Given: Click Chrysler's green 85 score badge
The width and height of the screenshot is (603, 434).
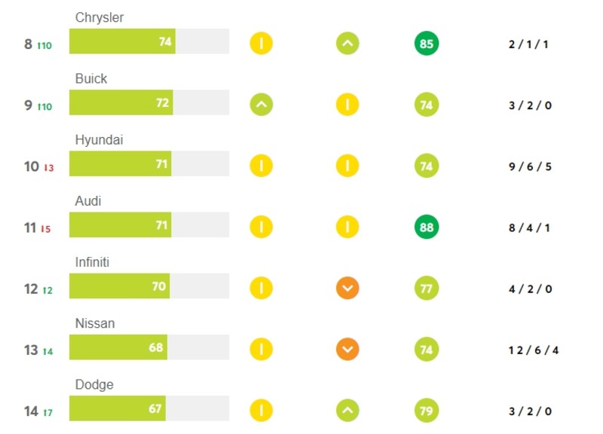Looking at the screenshot, I should [x=427, y=44].
